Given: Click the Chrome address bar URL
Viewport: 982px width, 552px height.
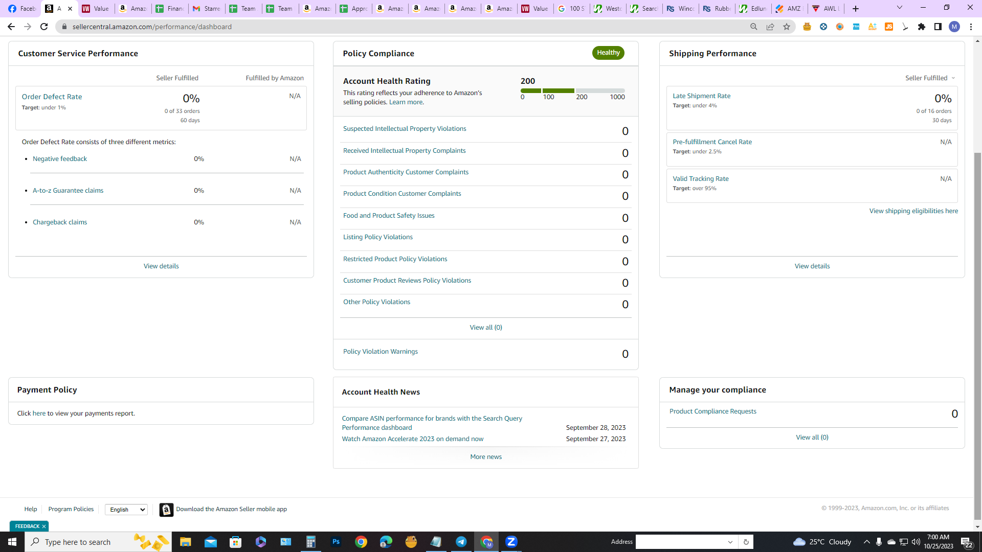Looking at the screenshot, I should point(152,27).
